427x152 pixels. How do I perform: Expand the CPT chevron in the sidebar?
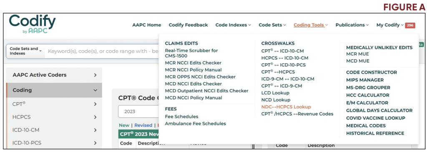click(95, 104)
